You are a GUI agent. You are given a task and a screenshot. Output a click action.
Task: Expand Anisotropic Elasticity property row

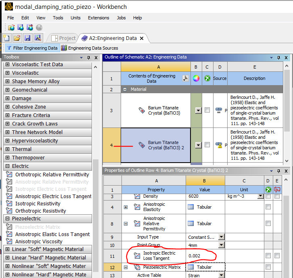pyautogui.click(x=126, y=207)
